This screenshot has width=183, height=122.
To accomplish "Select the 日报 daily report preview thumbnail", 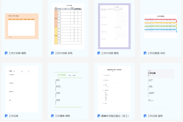I will pos(22,89).
